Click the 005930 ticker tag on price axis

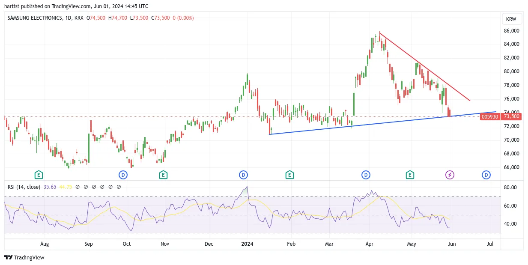point(490,116)
